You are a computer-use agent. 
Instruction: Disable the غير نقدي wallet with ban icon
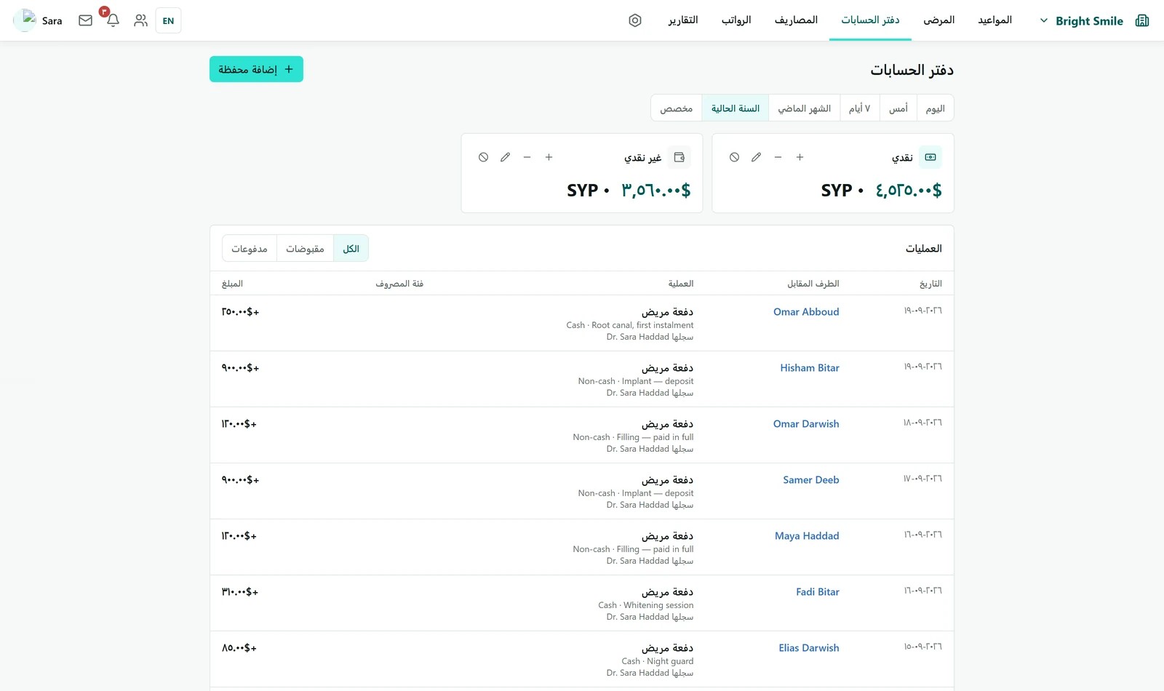pos(483,157)
